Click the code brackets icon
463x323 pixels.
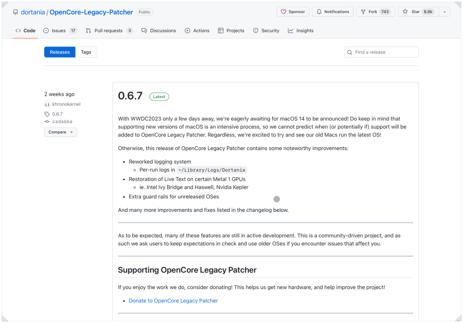point(18,31)
